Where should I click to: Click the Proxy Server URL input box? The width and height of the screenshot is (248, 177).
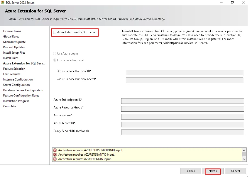[x=182, y=132]
